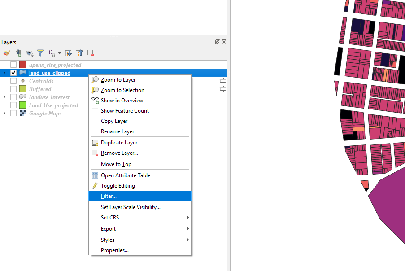The image size is (405, 271).
Task: Open the layer styling panel brush icon
Action: coord(6,53)
